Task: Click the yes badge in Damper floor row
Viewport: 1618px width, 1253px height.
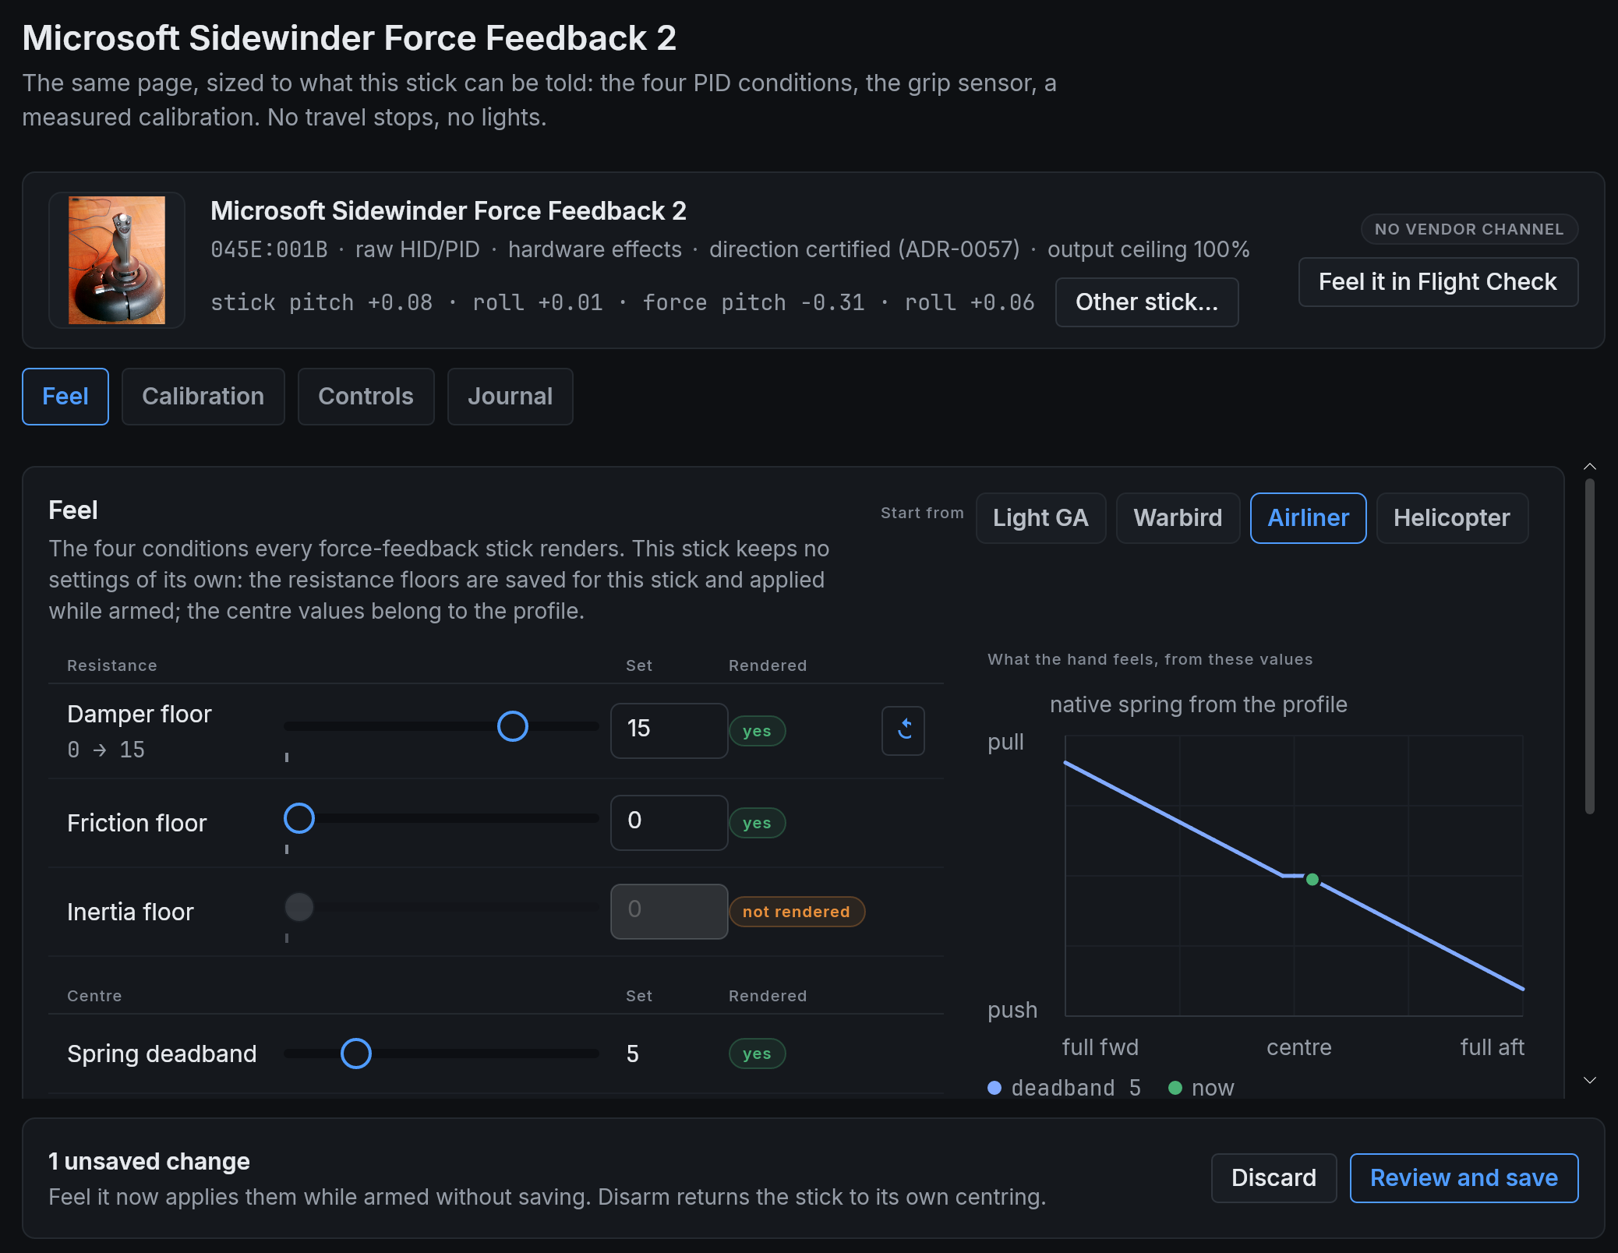Action: coord(757,730)
